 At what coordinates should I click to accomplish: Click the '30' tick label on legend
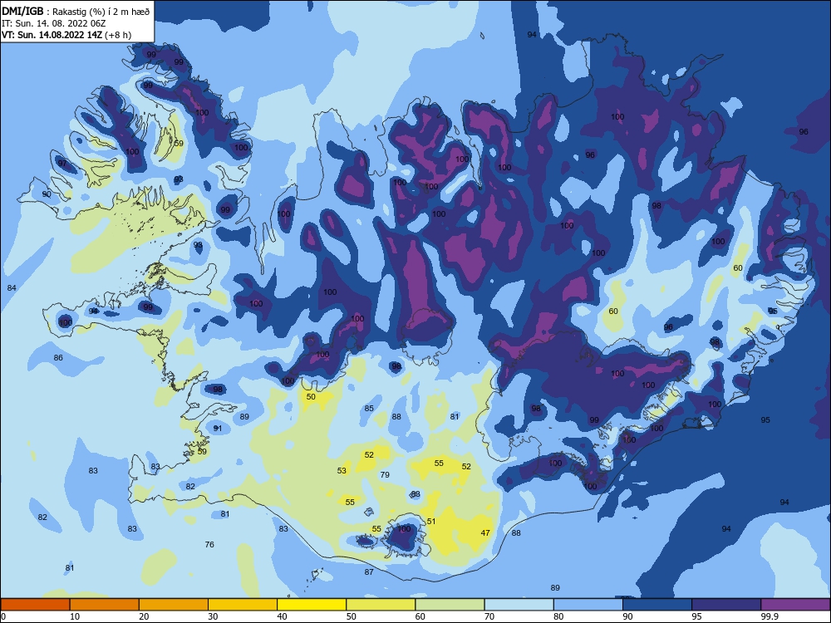coord(213,616)
